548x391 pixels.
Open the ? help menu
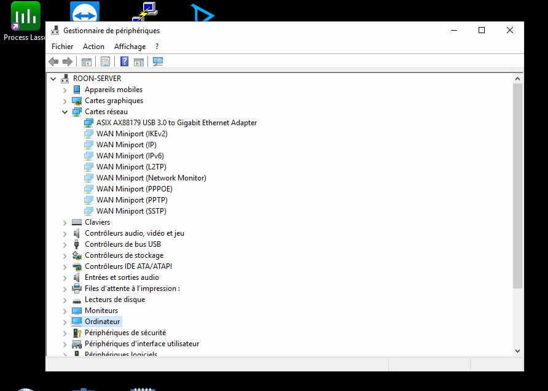coord(157,47)
